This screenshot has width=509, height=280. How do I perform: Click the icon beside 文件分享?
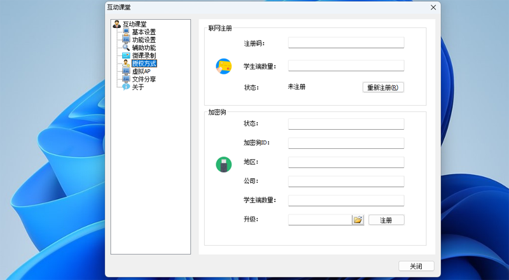(x=126, y=79)
